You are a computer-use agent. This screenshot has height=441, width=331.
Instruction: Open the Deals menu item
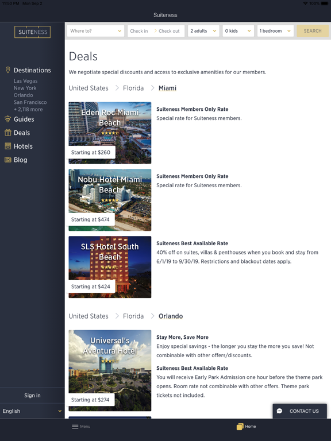click(x=22, y=133)
